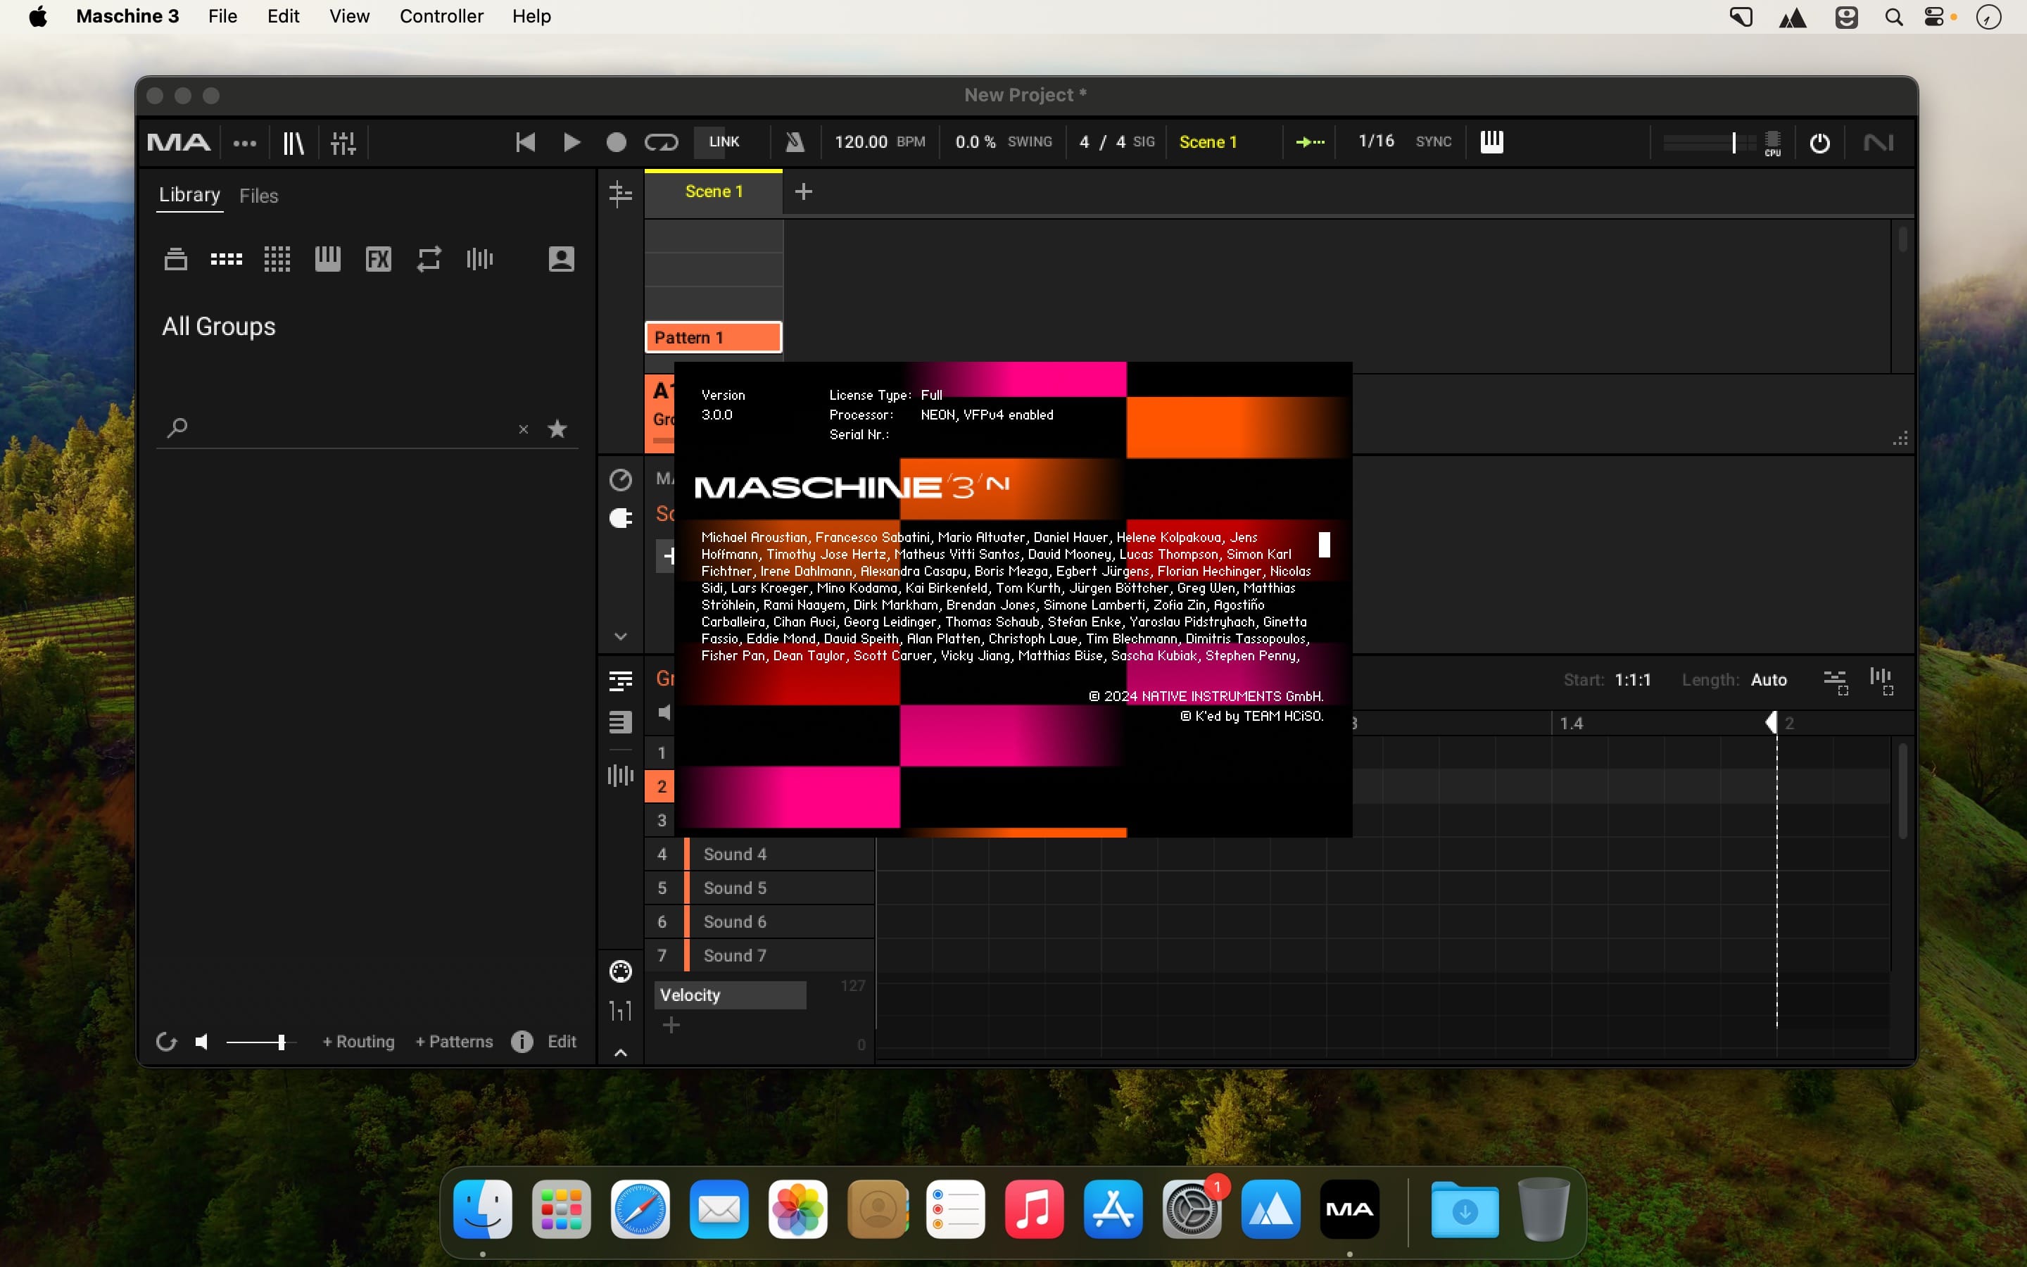Click the browser autoload refresh icon
Image resolution: width=2027 pixels, height=1267 pixels.
[167, 1042]
